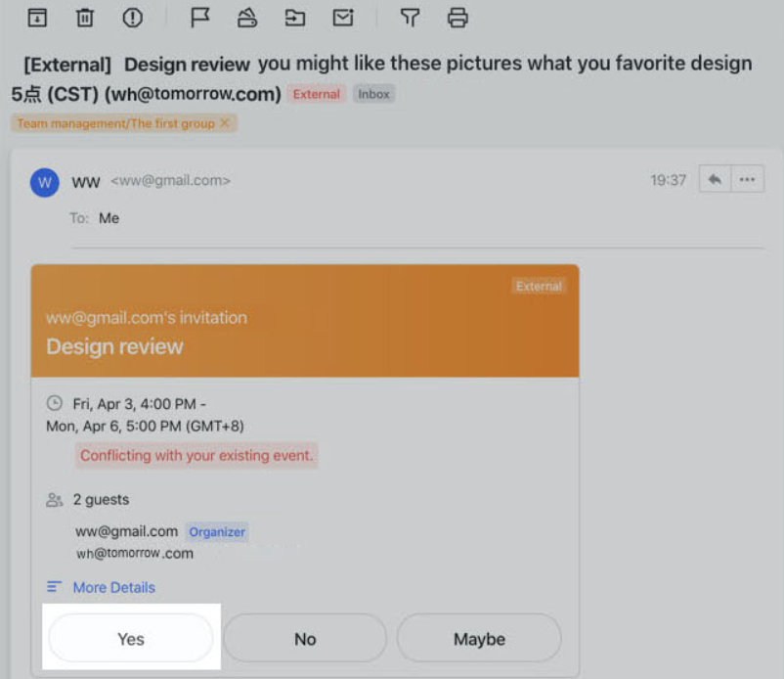
Task: Respond Maybe to Design review invitation
Action: [479, 639]
